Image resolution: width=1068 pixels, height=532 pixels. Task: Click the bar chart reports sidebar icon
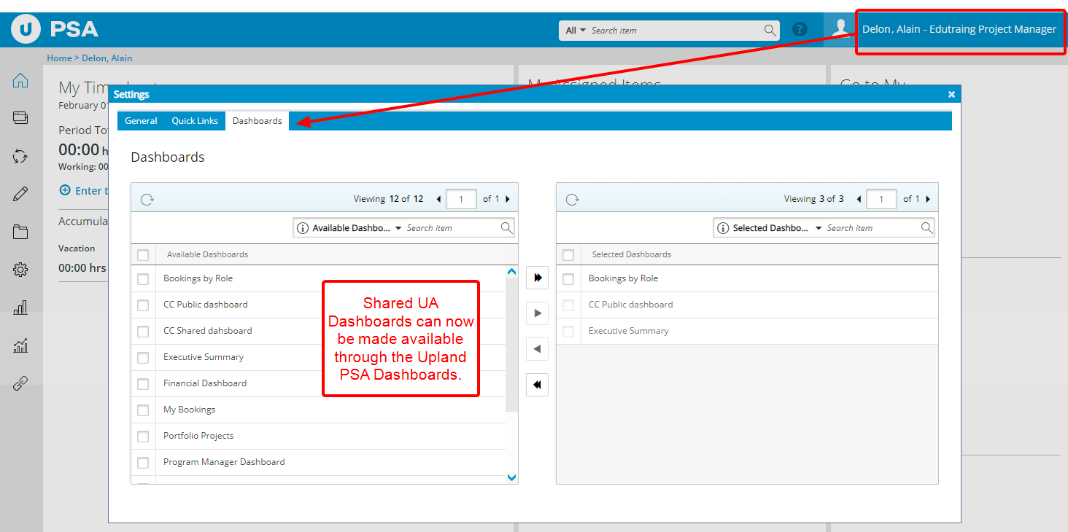pos(20,308)
